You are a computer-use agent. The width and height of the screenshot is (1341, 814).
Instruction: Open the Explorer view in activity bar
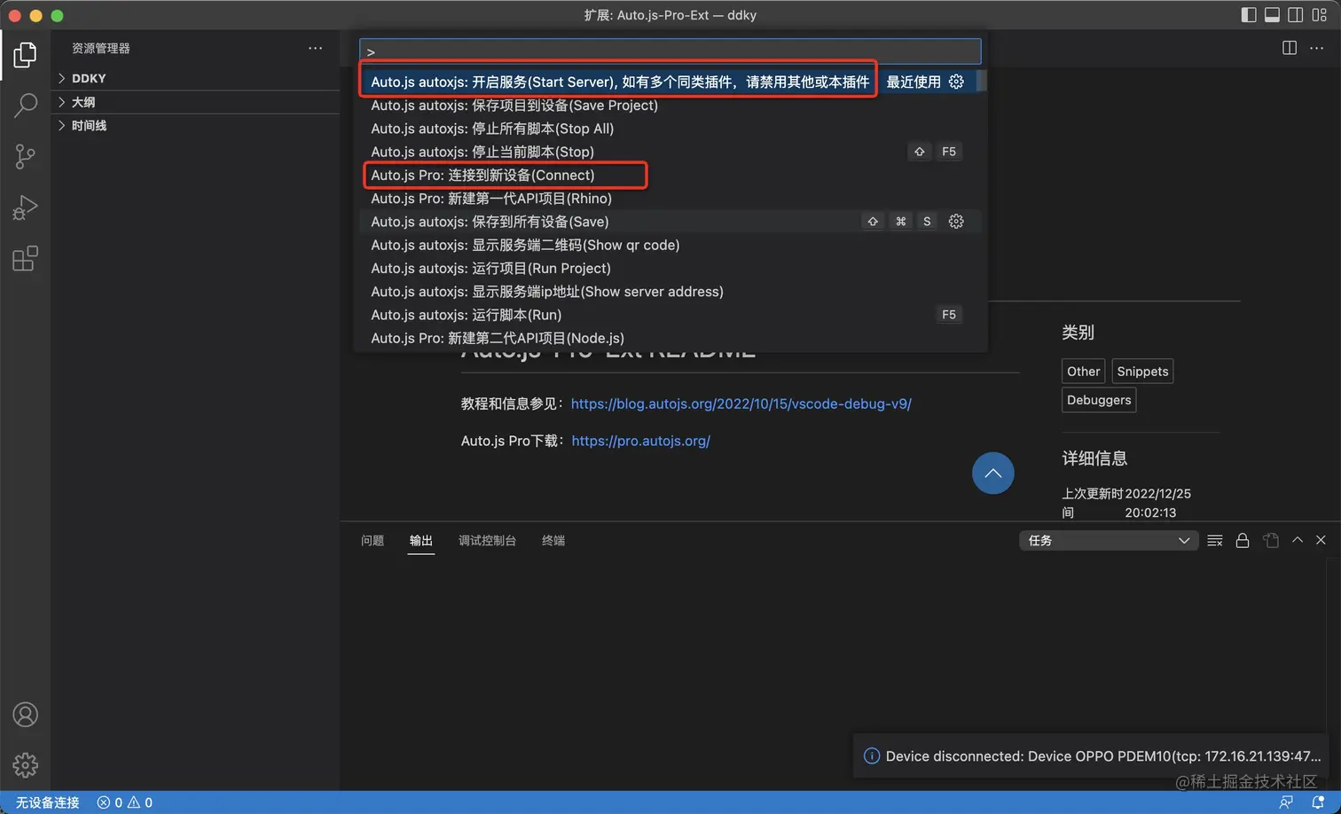point(25,55)
